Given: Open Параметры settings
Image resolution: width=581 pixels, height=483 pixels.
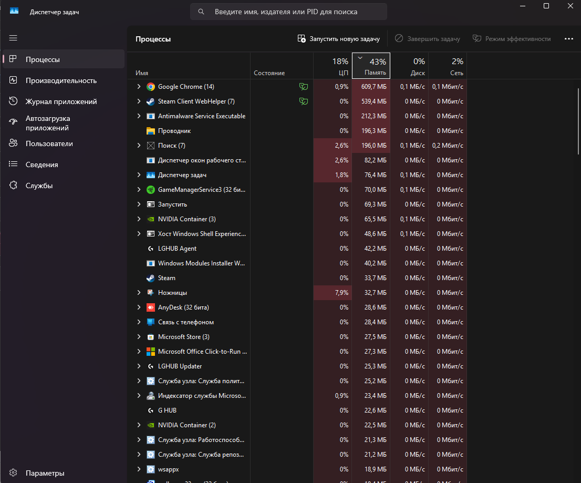Looking at the screenshot, I should tap(64, 473).
